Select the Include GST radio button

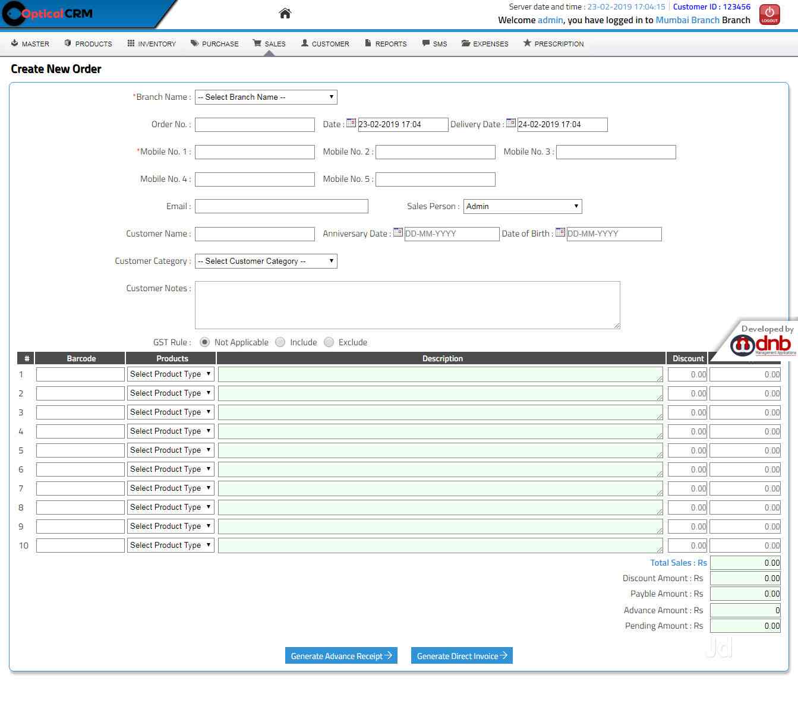(280, 342)
